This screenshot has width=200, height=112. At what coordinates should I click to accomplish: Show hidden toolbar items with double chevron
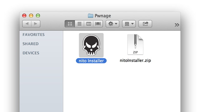click(177, 25)
